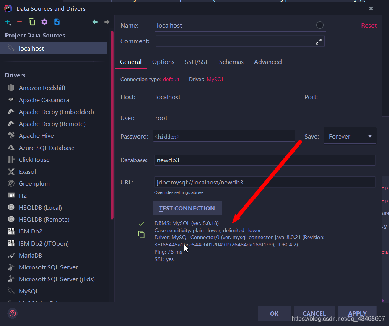Click the ClickHouse bars icon
Screen dimensions: 389x326
coord(11,160)
